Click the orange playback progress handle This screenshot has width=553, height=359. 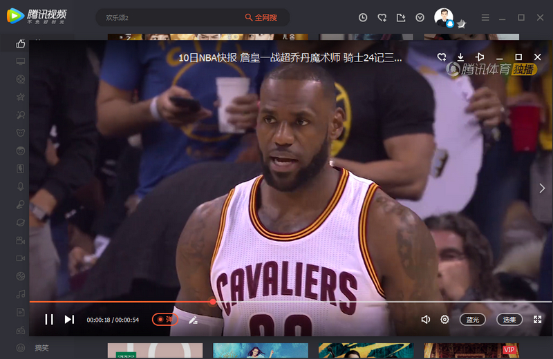(x=213, y=302)
